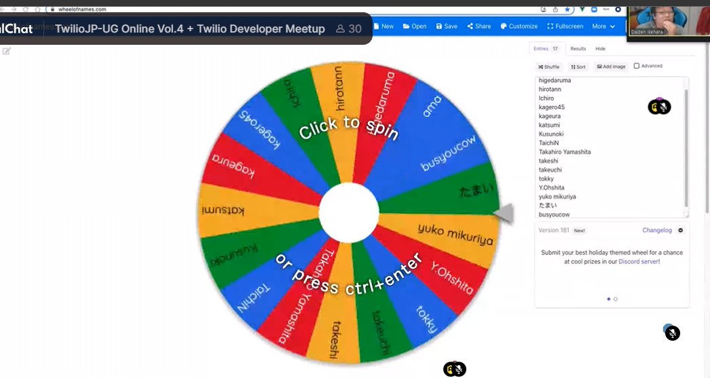The width and height of the screenshot is (710, 378).
Task: Open the Changelog link
Action: tap(656, 230)
